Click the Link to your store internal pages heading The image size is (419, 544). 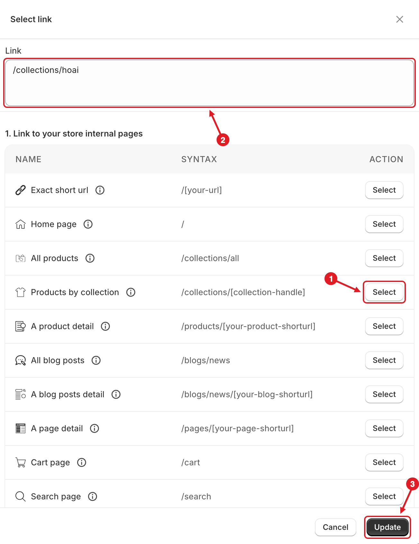tap(74, 134)
